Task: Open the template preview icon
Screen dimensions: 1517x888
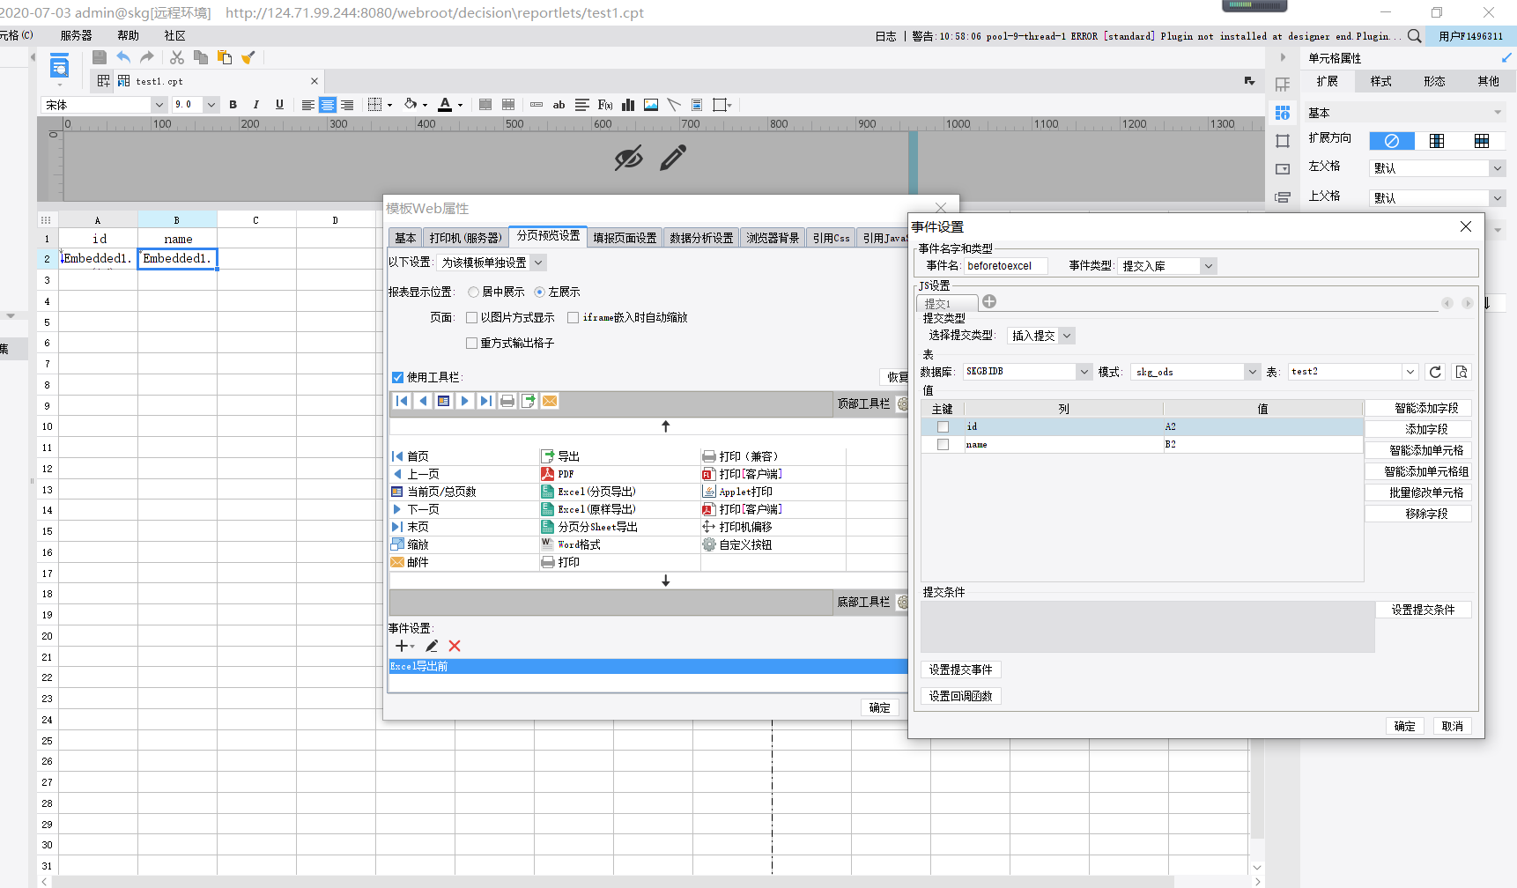Action: point(59,66)
